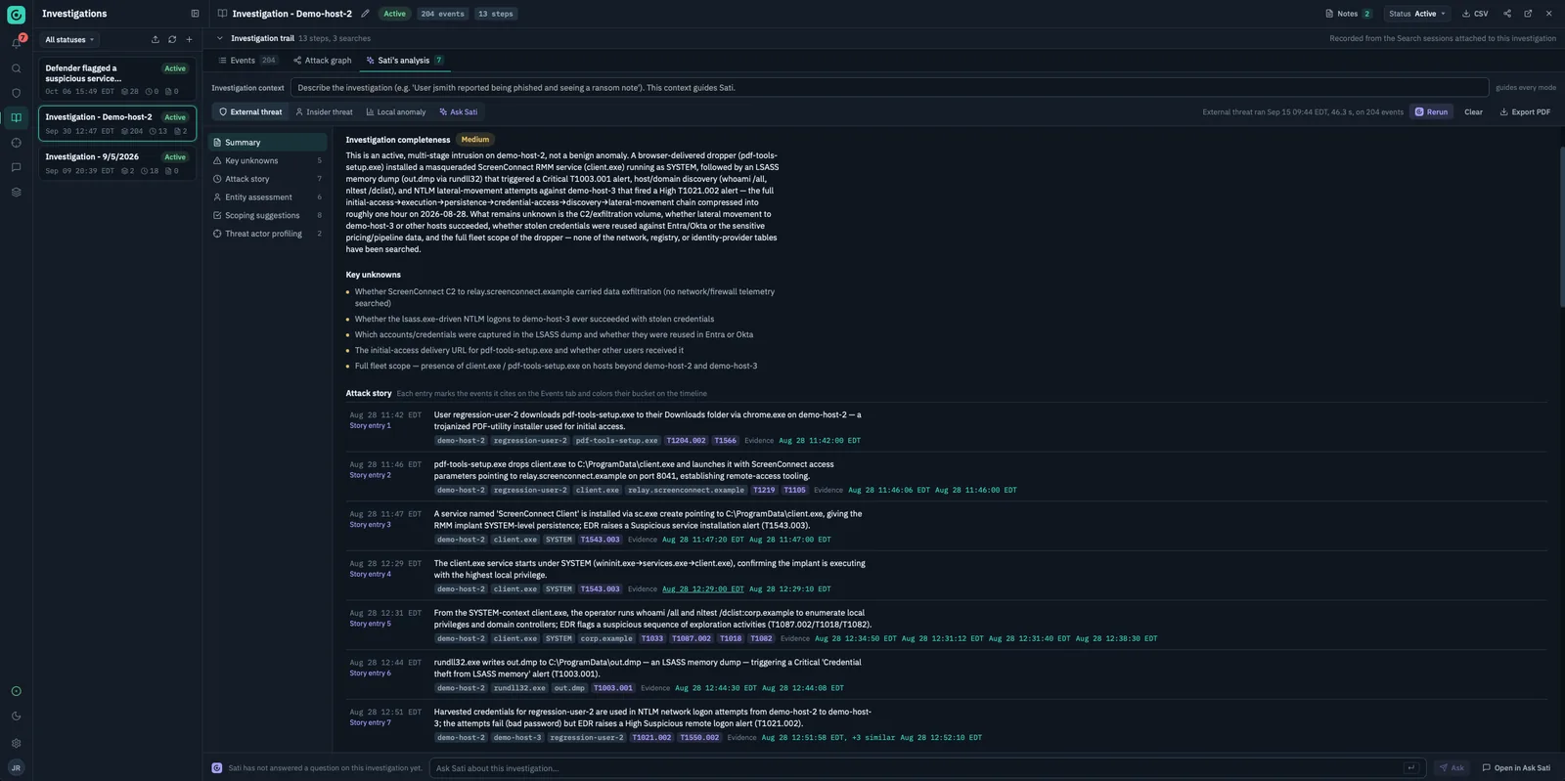Export the analysis as PDF

pos(1525,112)
